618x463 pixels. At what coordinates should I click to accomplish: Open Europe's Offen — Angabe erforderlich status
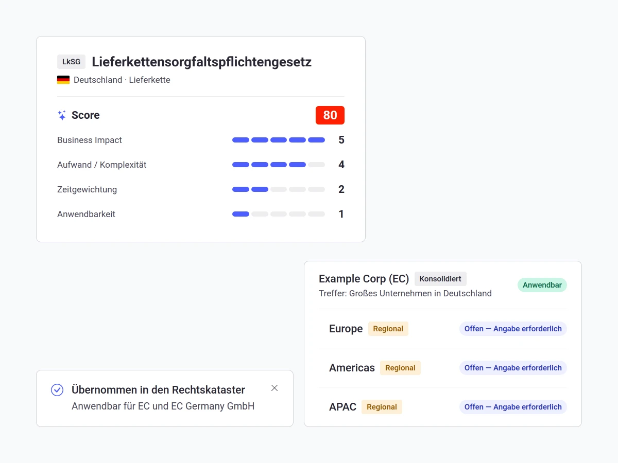coord(513,329)
